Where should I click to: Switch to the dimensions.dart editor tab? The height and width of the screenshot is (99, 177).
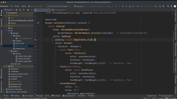coord(59,10)
